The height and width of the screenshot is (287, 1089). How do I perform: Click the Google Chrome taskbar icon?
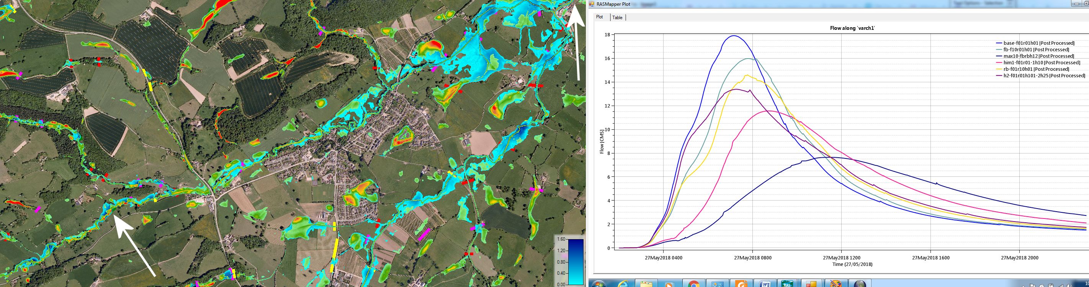pos(693,284)
